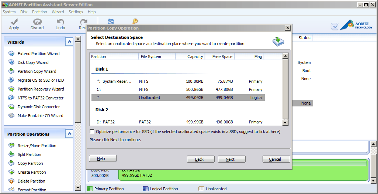Open the System menu
Image resolution: width=378 pixels, height=194 pixels.
(9, 12)
